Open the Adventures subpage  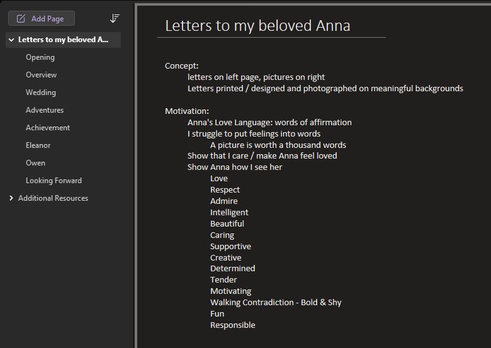coord(45,110)
